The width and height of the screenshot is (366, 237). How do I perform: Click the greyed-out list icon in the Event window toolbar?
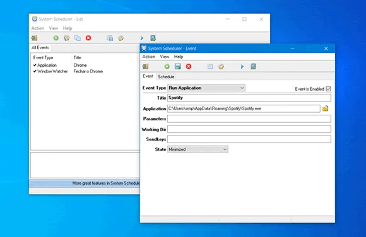coord(210,66)
